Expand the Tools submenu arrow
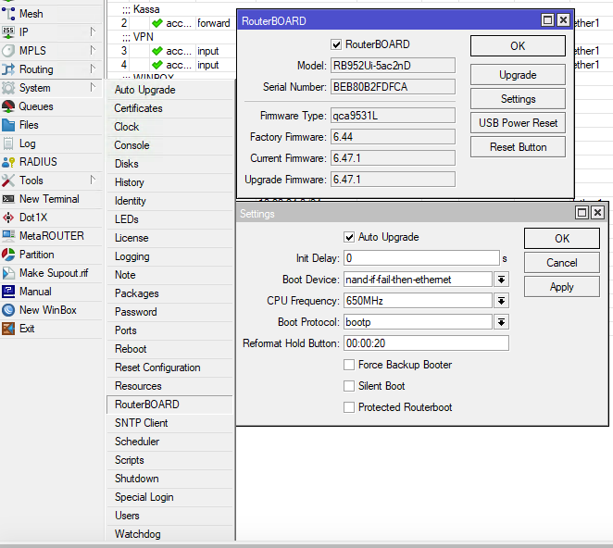This screenshot has height=548, width=613. 93,180
